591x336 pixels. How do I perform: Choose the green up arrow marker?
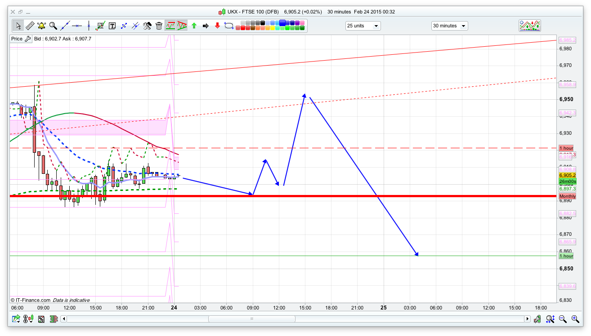[x=194, y=26]
